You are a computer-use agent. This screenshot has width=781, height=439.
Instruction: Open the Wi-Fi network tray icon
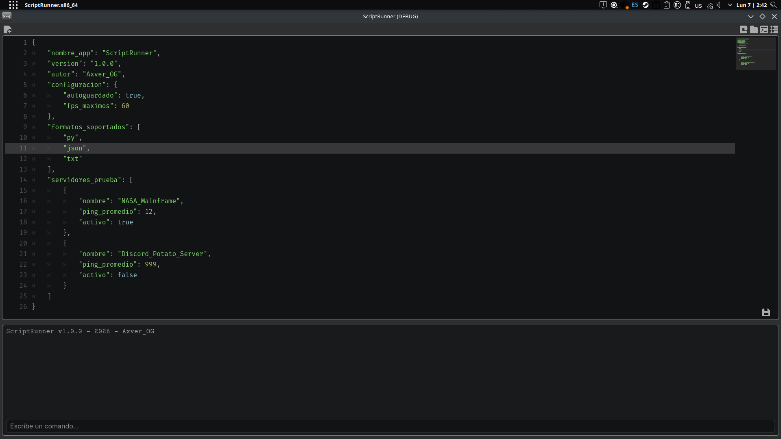coord(709,5)
